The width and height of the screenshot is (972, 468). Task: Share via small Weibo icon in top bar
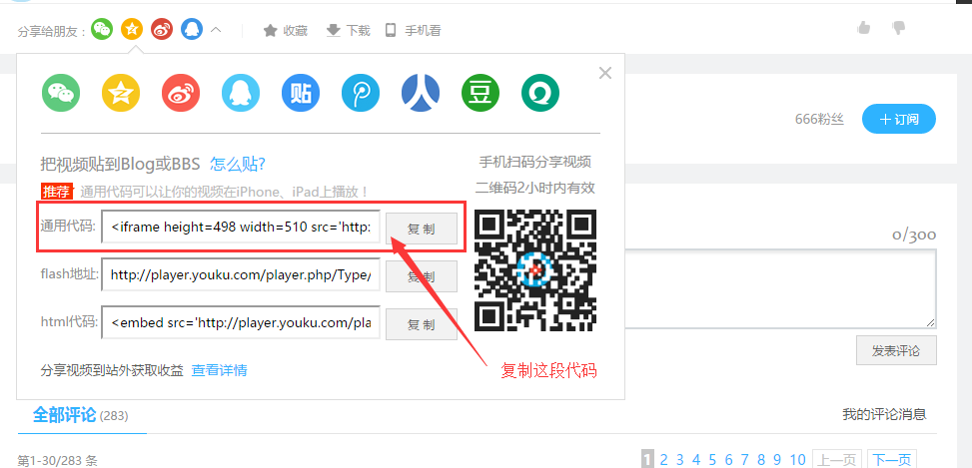162,29
